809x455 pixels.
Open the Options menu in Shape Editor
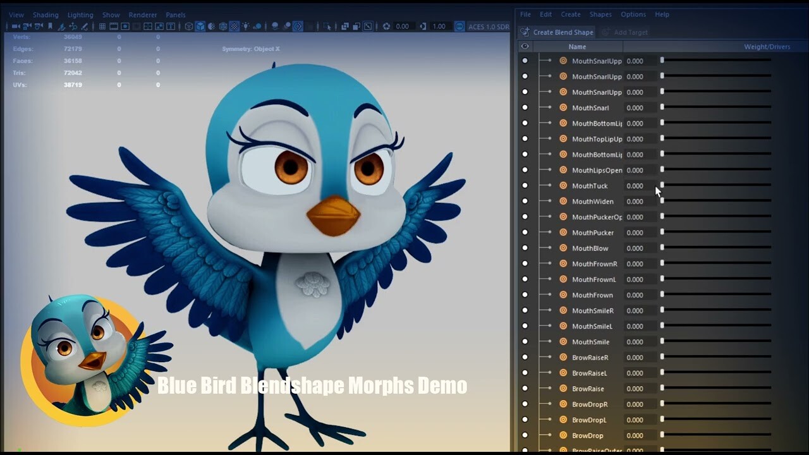633,14
